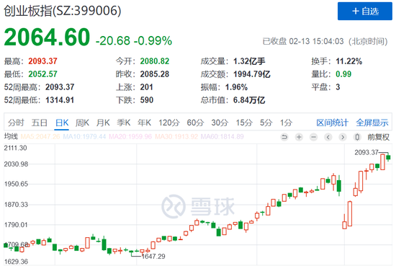
Task: Show the 60分 interval chart
Action: click(195, 123)
